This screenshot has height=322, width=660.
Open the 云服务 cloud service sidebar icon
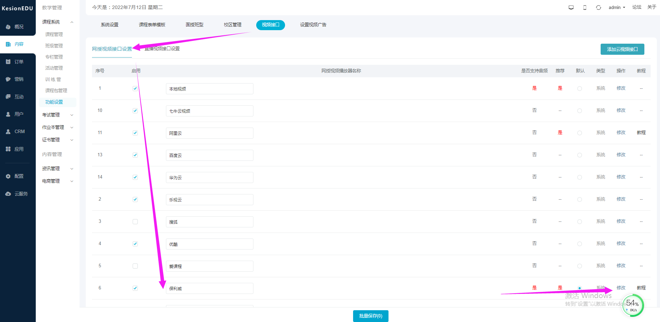(x=8, y=194)
